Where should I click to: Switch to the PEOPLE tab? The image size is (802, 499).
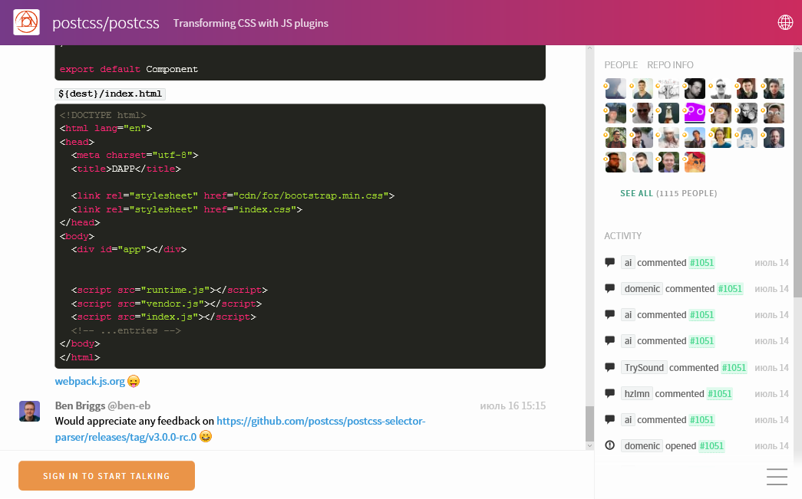pos(621,65)
